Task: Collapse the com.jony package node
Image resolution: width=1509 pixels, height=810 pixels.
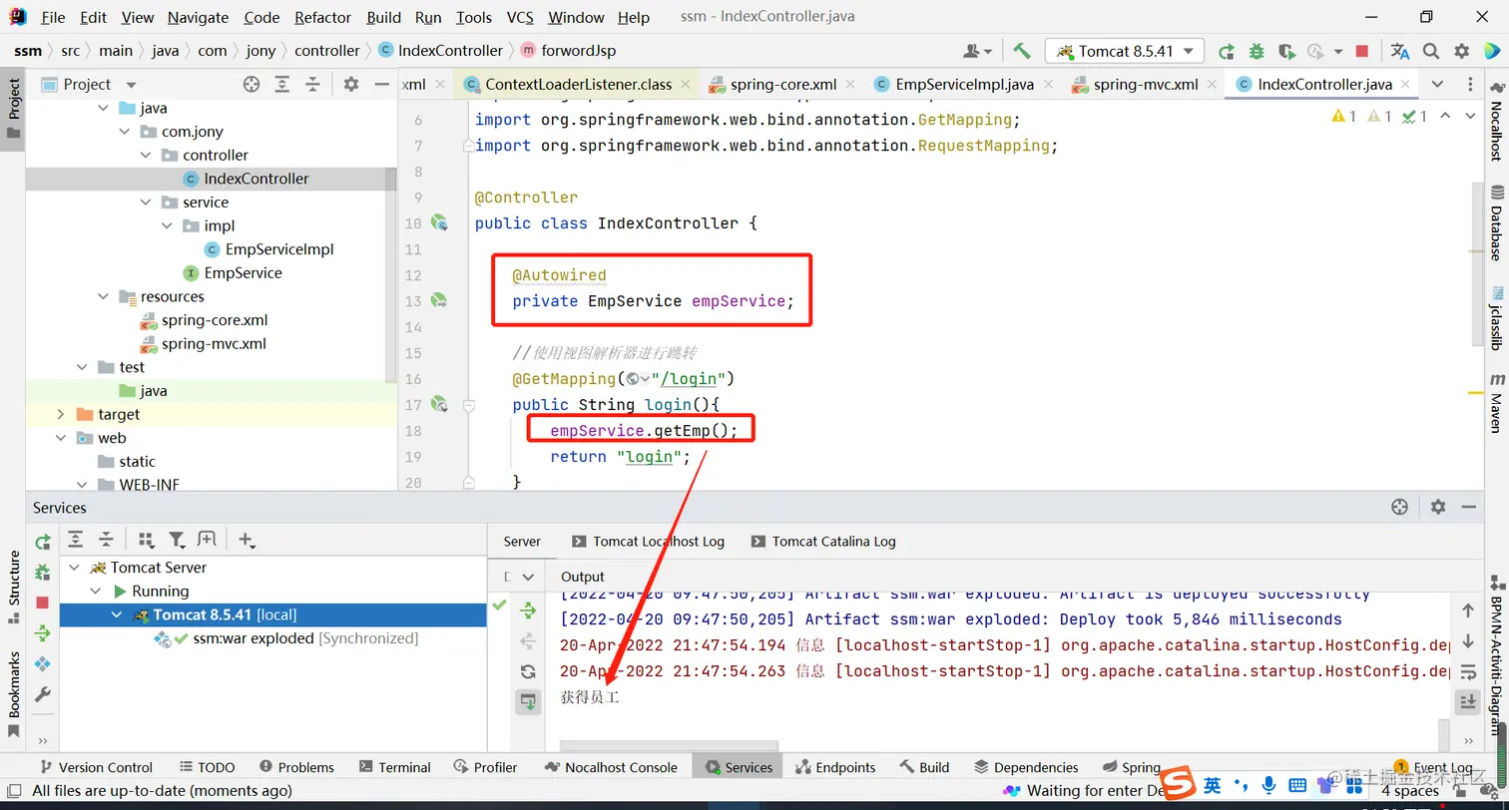Action: point(125,132)
